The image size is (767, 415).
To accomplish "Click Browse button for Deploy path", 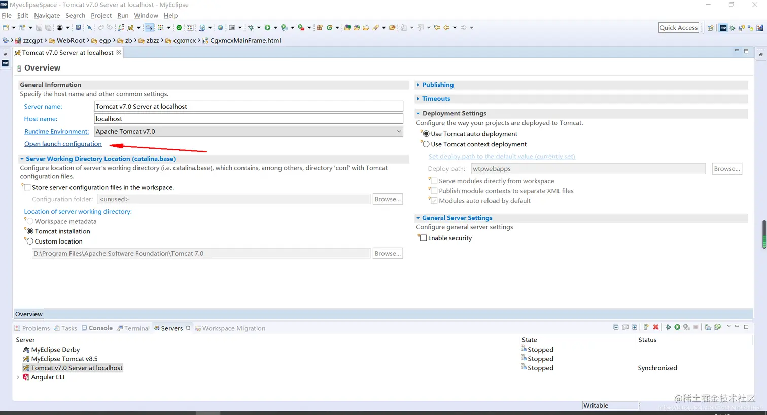I will pos(727,169).
